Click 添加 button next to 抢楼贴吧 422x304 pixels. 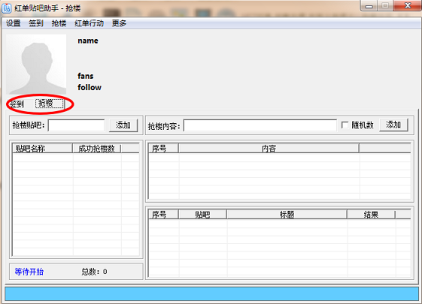tap(123, 125)
